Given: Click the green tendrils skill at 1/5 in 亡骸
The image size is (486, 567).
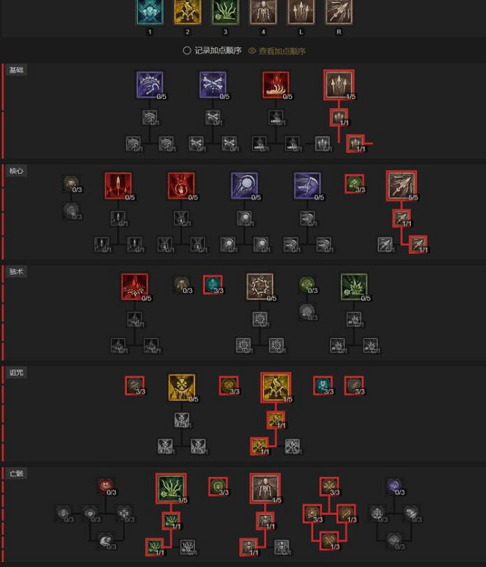Looking at the screenshot, I should (x=171, y=488).
